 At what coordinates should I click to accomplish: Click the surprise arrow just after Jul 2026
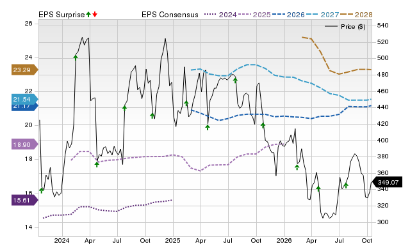click(x=346, y=185)
